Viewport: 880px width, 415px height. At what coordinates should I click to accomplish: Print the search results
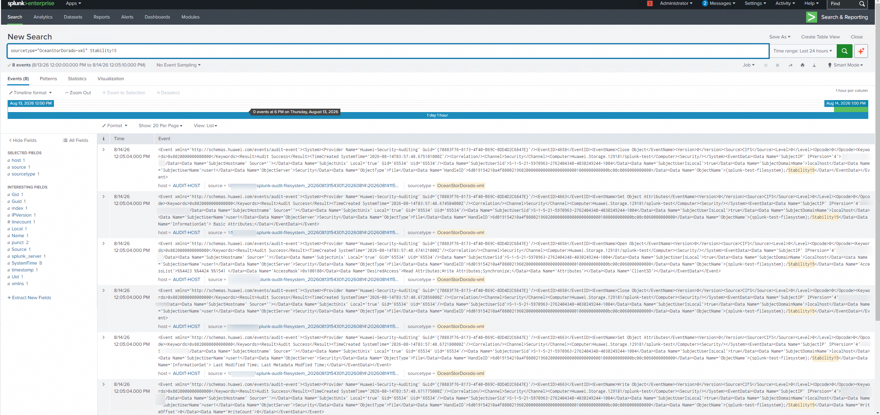[x=802, y=65]
